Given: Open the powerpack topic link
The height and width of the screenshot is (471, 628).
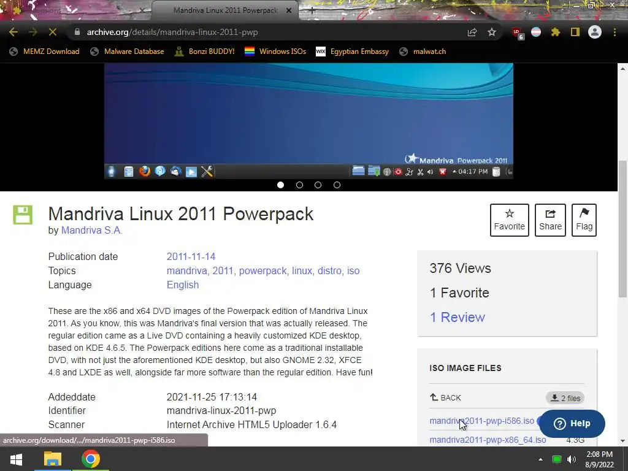Looking at the screenshot, I should [x=262, y=270].
